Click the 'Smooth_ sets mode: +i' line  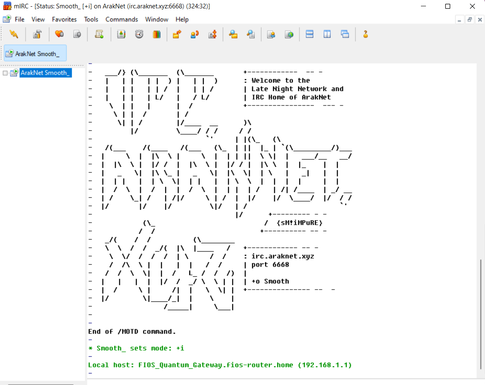point(137,348)
